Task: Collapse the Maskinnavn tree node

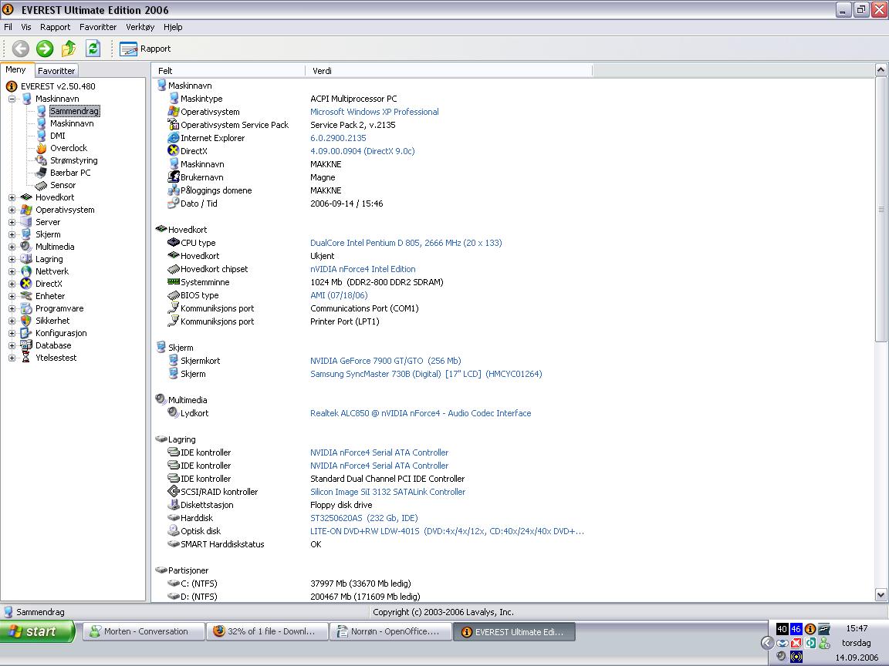Action: [12, 99]
